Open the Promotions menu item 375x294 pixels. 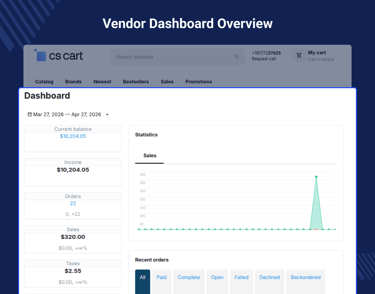[199, 82]
